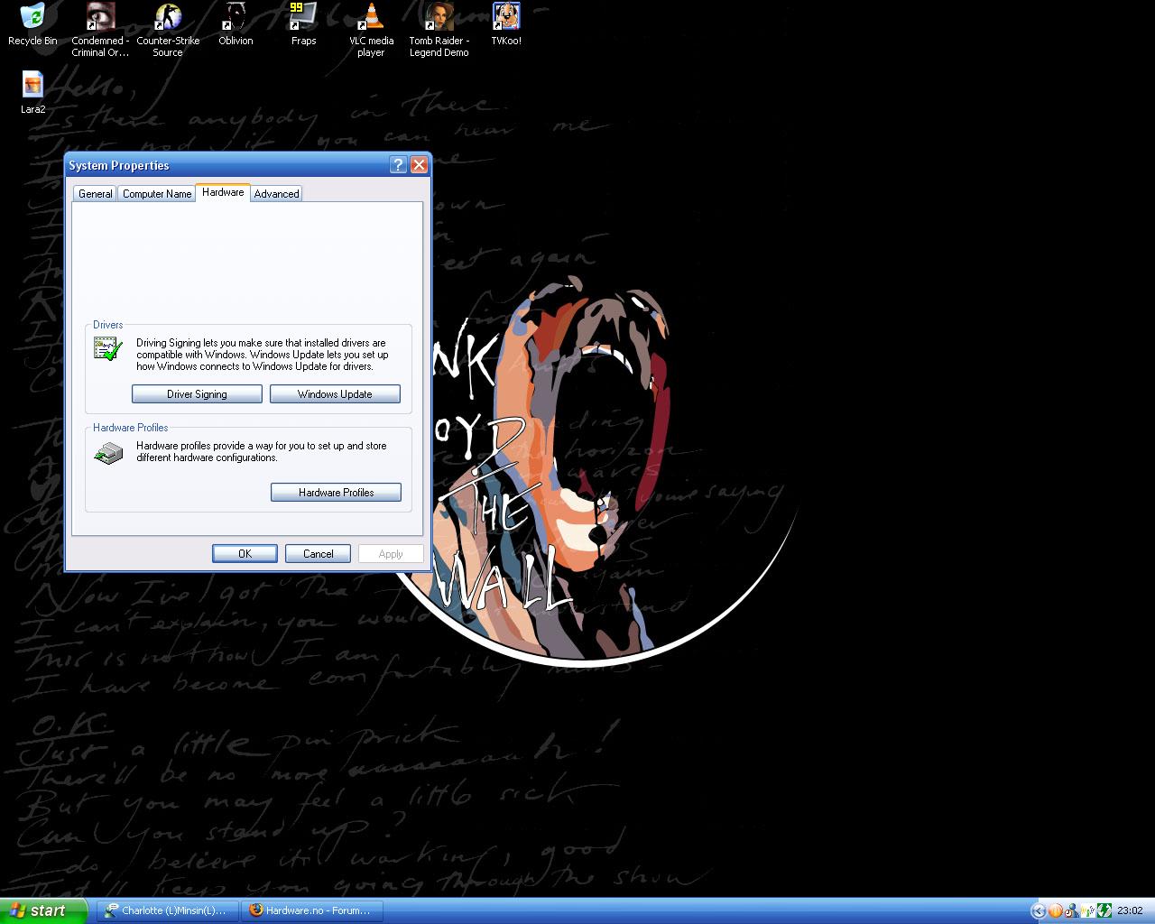Click the Windows Update button
This screenshot has width=1155, height=924.
(335, 394)
